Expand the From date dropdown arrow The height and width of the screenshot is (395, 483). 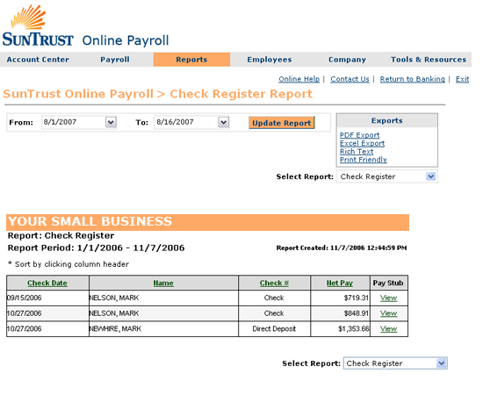click(111, 122)
